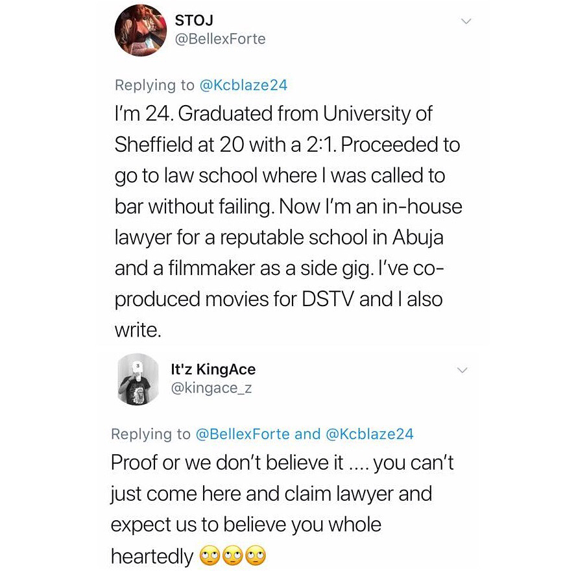Expand the options chevron on KingAce's tweet
The height and width of the screenshot is (576, 576).
click(462, 371)
